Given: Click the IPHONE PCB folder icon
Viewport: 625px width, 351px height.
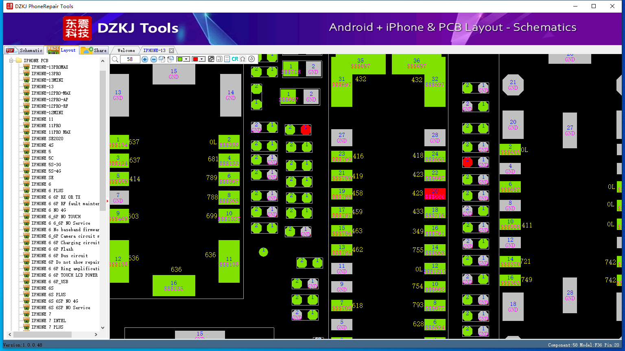Looking at the screenshot, I should pyautogui.click(x=19, y=61).
